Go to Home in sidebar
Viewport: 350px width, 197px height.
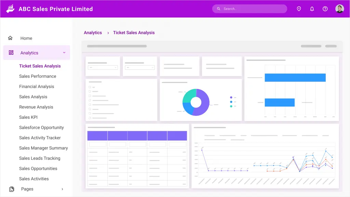26,38
